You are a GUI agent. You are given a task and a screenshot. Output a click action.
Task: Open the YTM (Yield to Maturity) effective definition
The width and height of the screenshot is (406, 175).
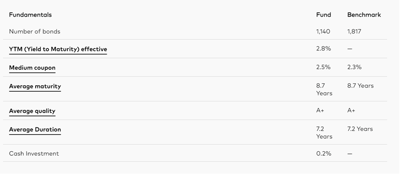[x=58, y=49]
